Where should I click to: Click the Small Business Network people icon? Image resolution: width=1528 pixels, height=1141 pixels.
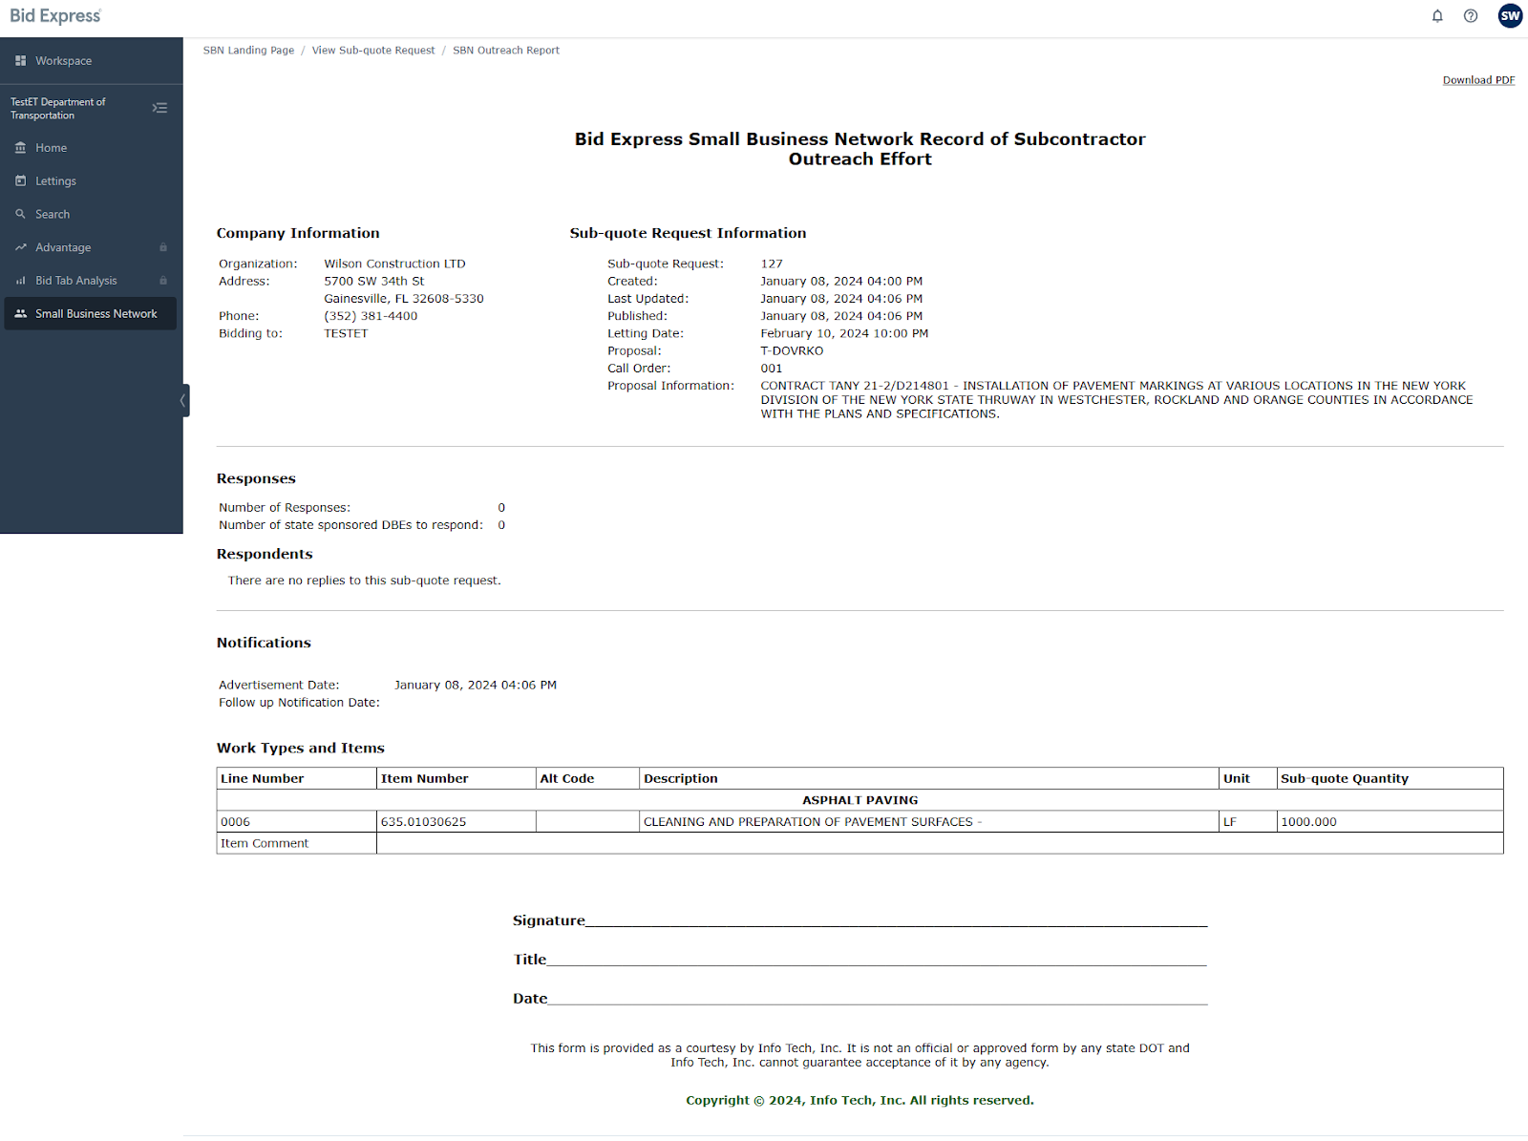tap(21, 314)
